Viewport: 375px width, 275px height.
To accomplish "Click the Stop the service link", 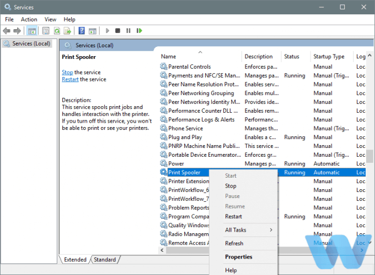I will (x=67, y=72).
